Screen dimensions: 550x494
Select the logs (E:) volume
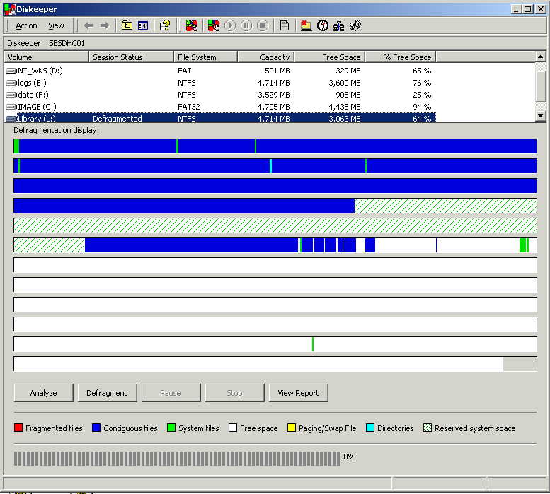(x=32, y=83)
